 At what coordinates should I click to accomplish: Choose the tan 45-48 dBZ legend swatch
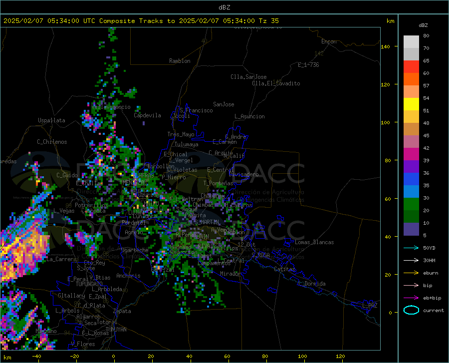tap(411, 129)
